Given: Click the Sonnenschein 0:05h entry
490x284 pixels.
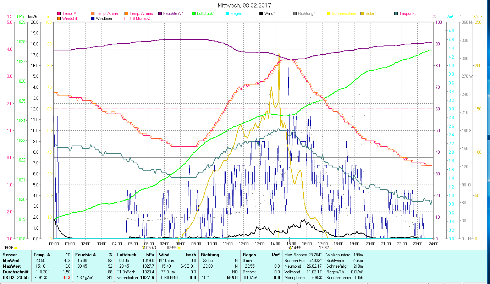Looking at the screenshot, I should click(x=345, y=278).
